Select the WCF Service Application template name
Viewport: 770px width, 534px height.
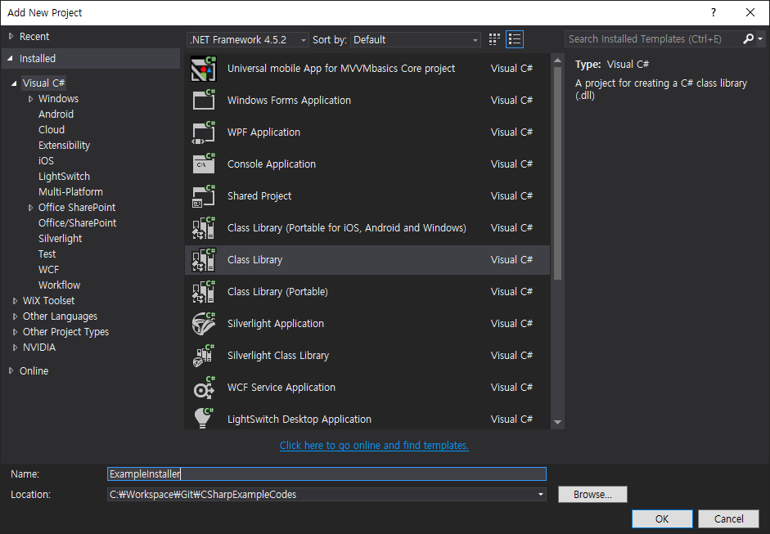(x=281, y=388)
